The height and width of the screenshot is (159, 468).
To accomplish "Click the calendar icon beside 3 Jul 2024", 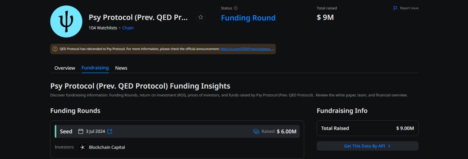I will (81, 131).
